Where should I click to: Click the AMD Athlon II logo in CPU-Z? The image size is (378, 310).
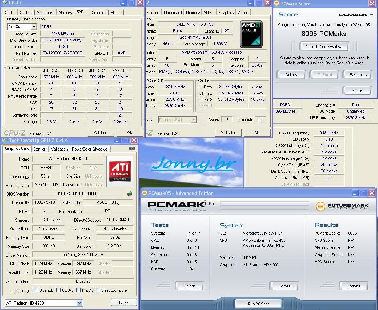click(x=251, y=34)
